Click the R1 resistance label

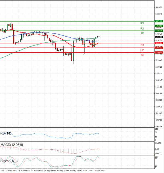tap(143, 33)
